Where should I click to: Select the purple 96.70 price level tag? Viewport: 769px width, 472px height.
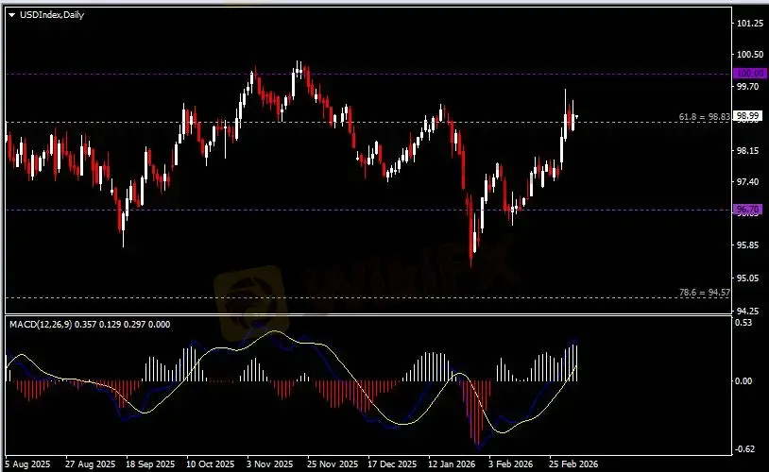747,209
